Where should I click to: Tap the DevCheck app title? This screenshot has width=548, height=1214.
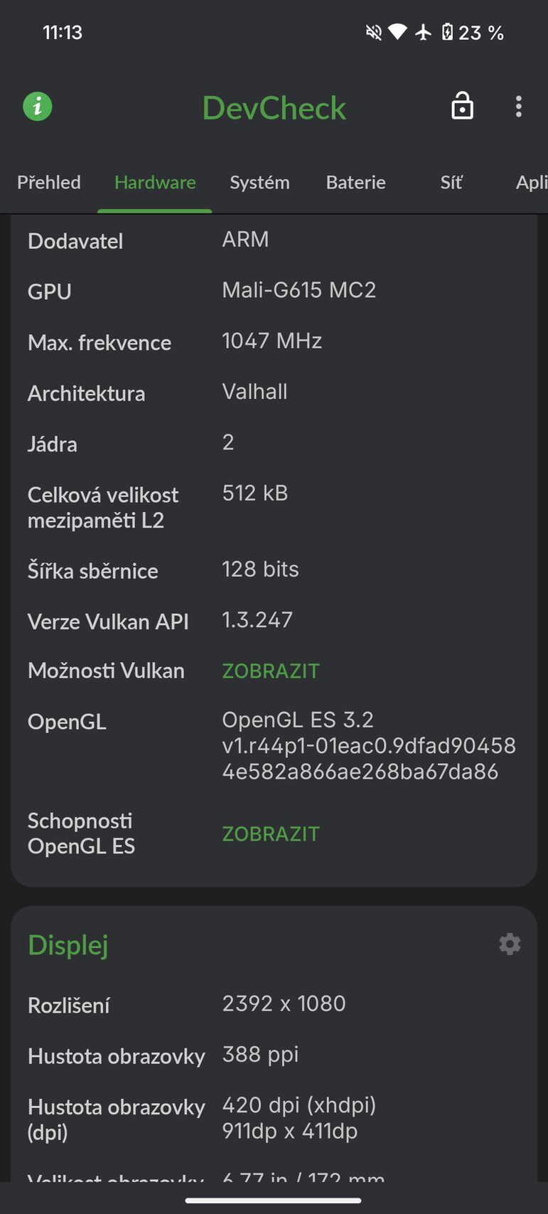coord(274,108)
